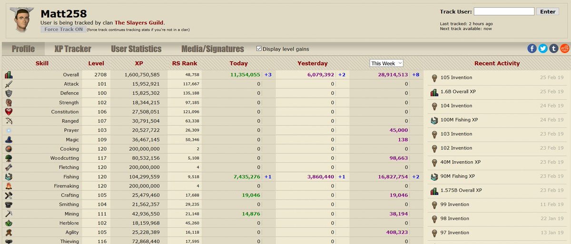Sort table by Skill column header
Image resolution: width=571 pixels, height=244 pixels.
click(42, 63)
